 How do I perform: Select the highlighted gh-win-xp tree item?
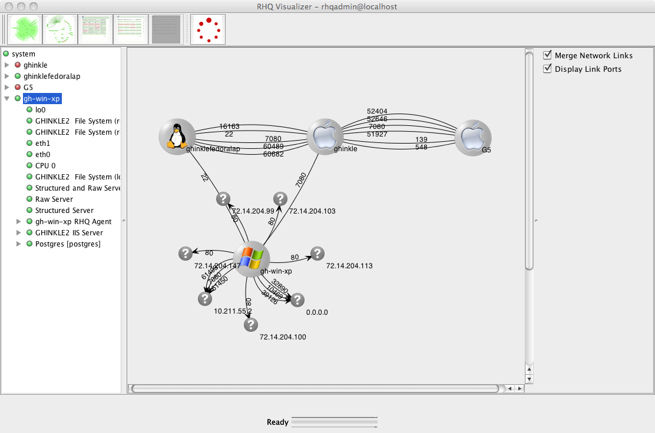click(x=42, y=99)
